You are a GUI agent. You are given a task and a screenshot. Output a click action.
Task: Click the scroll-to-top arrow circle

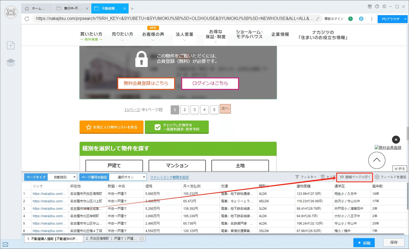click(377, 160)
